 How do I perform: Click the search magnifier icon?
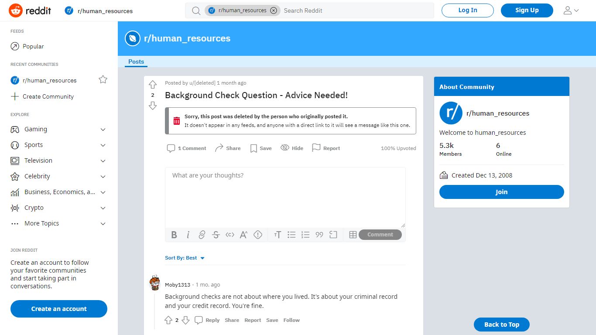[196, 10]
